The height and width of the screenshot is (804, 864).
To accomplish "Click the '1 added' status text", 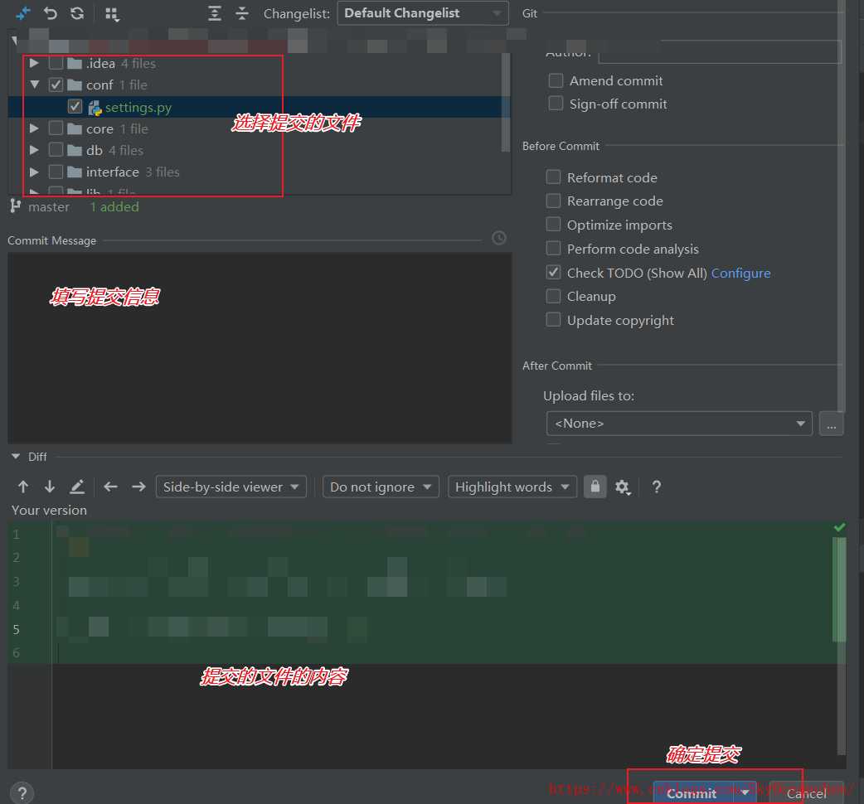I will 114,207.
